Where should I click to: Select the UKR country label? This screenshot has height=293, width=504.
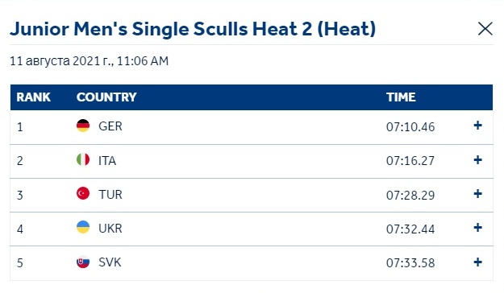[x=110, y=229]
